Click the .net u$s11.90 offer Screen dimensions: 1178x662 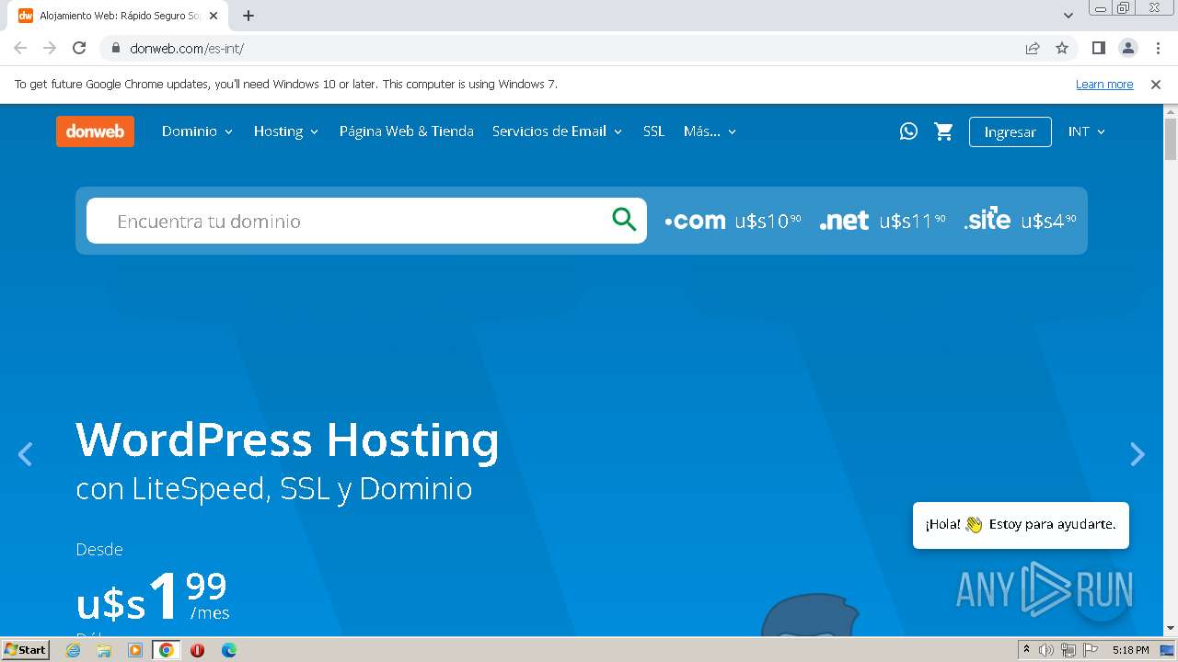point(883,221)
